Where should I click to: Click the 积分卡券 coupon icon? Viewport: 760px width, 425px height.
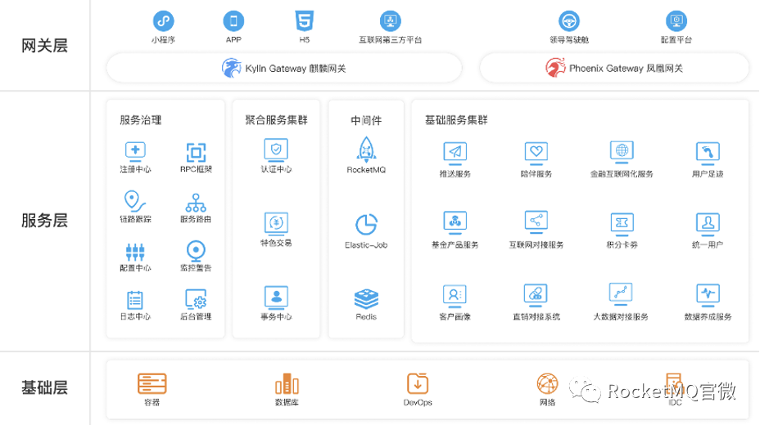[x=622, y=224]
